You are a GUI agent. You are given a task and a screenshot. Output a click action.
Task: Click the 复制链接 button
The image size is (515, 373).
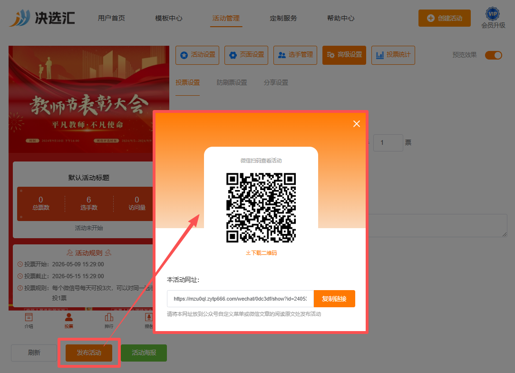point(334,299)
